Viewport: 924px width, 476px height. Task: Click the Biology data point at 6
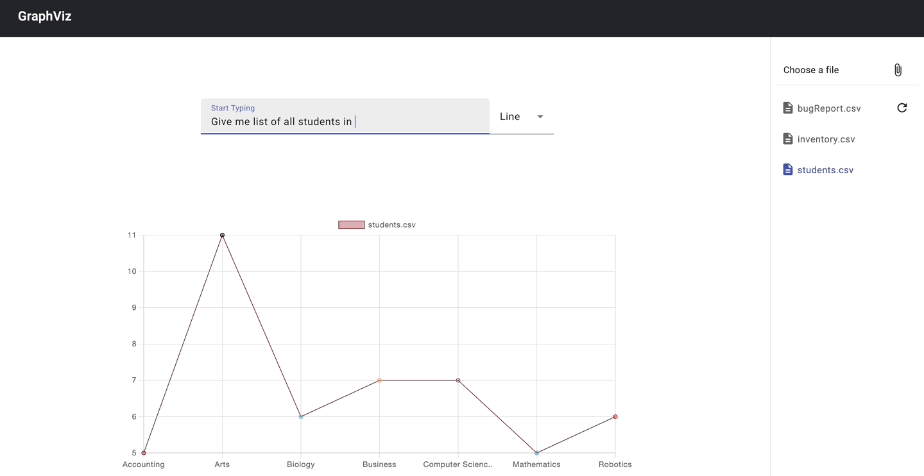(301, 416)
